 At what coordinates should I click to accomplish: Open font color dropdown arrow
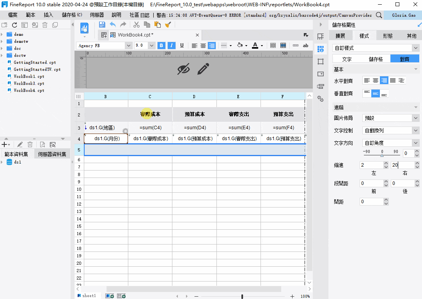[262, 46]
